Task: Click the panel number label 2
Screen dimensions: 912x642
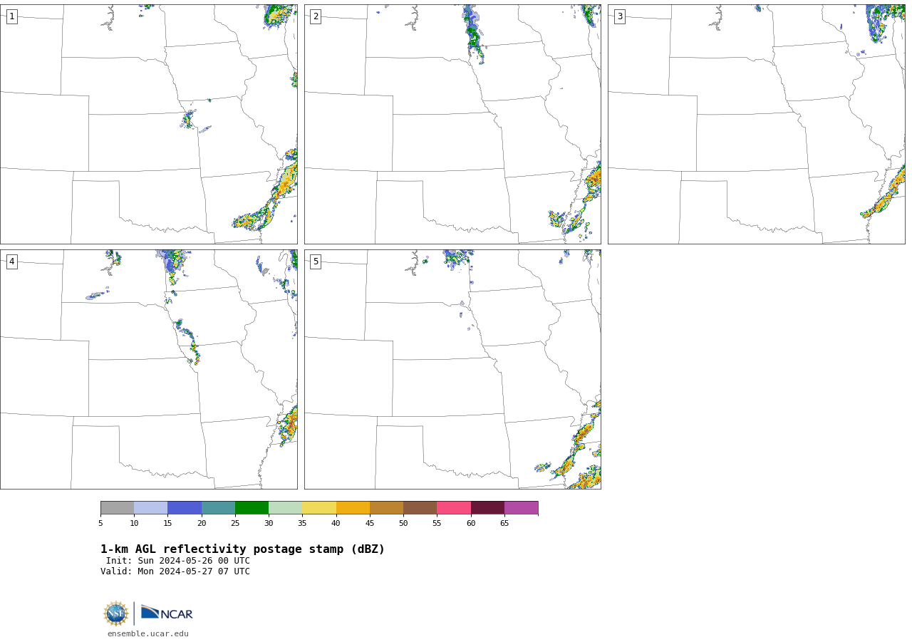Action: coord(316,16)
